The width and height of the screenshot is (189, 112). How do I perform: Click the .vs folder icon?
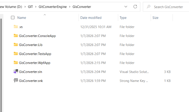[x=16, y=27]
